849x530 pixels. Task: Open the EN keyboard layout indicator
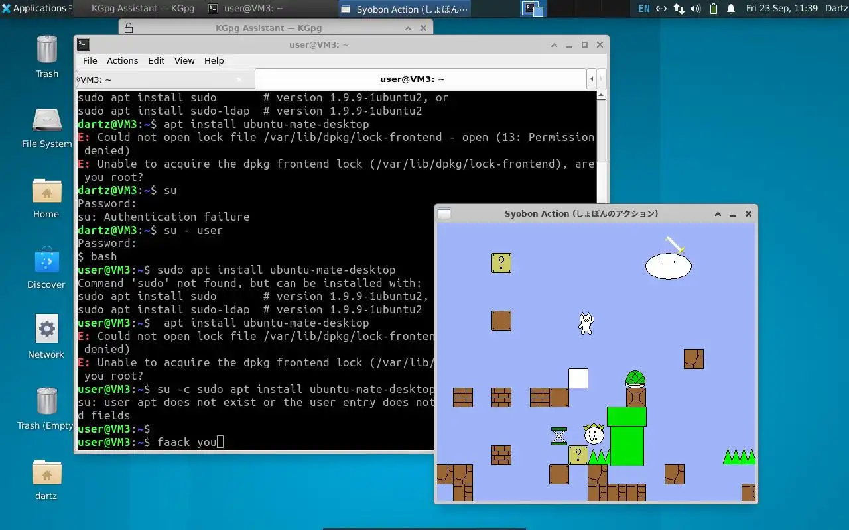[x=643, y=9]
